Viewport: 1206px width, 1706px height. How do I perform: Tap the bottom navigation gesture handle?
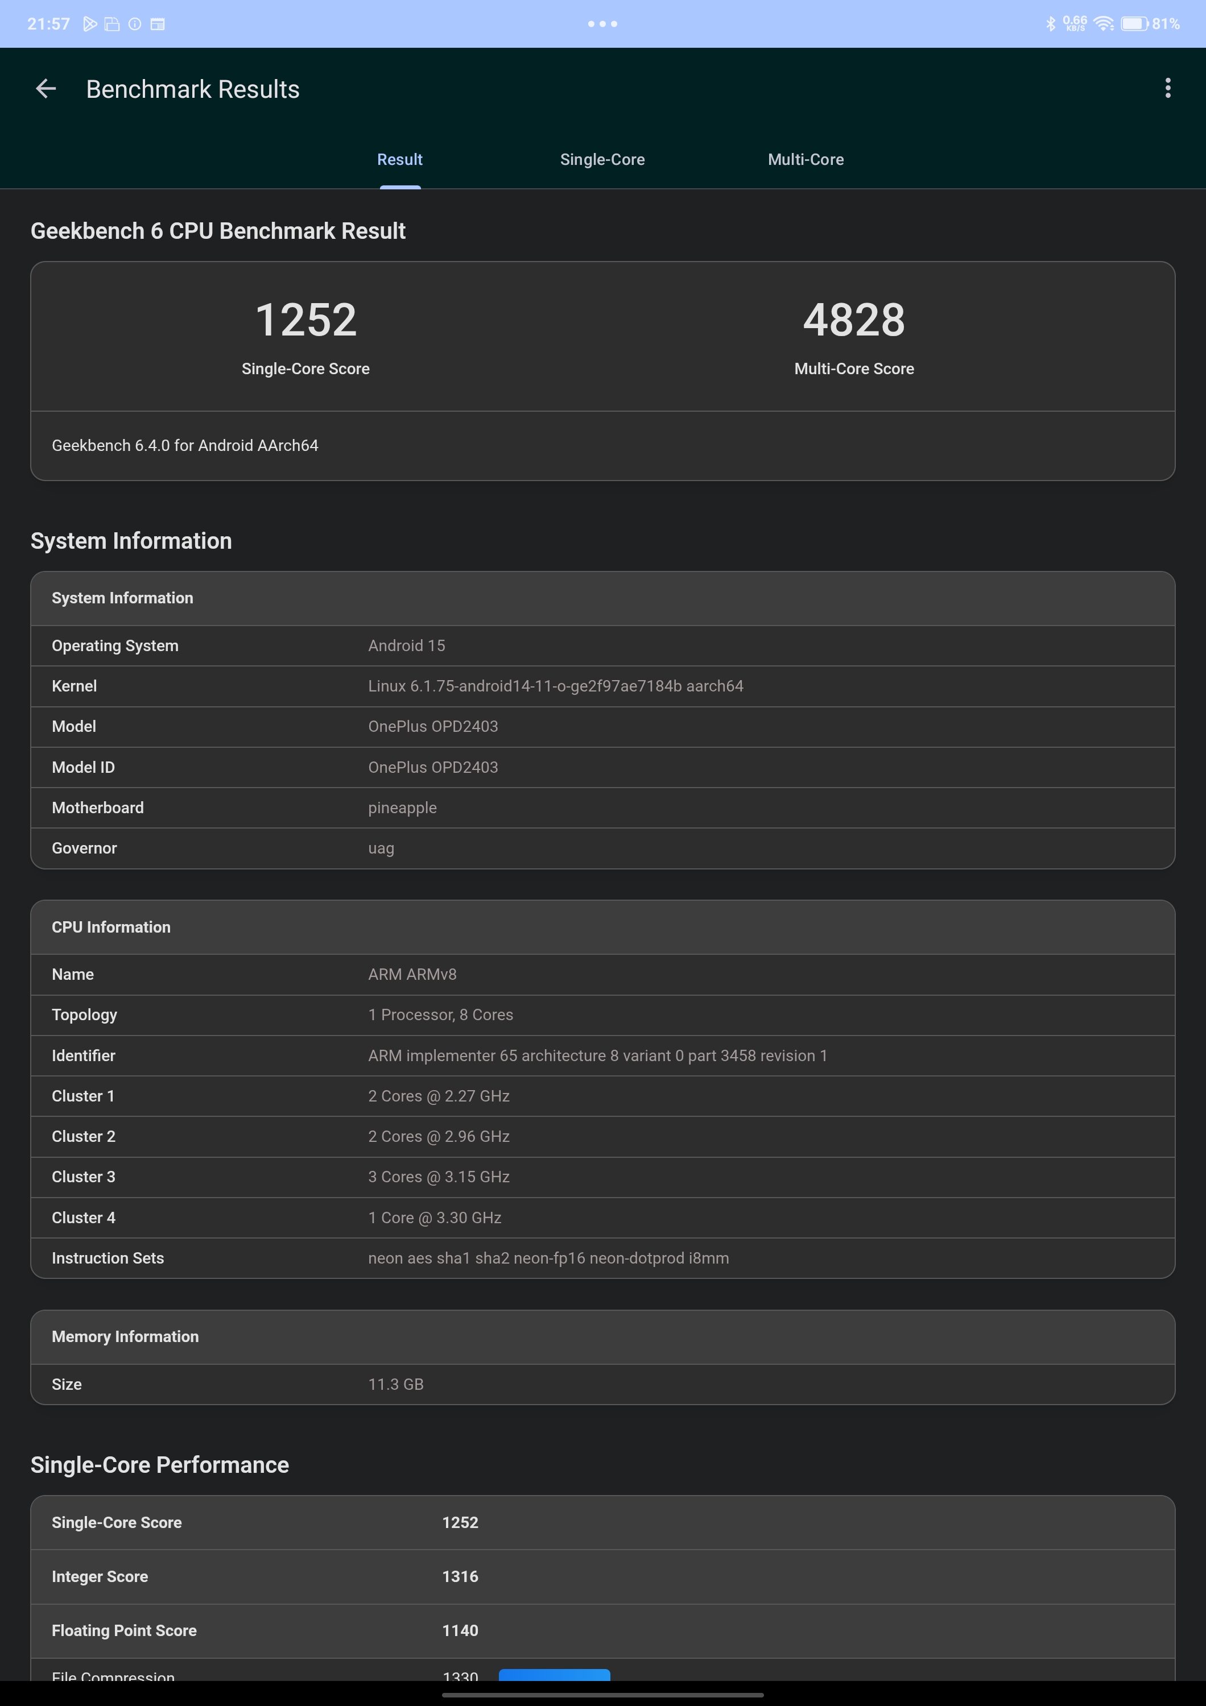pyautogui.click(x=602, y=1695)
